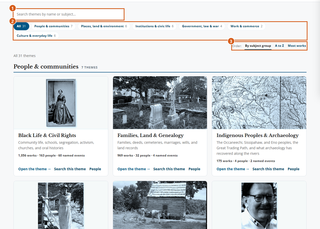The height and width of the screenshot is (229, 320).
Task: Order themes By subject group
Action: coord(258,46)
